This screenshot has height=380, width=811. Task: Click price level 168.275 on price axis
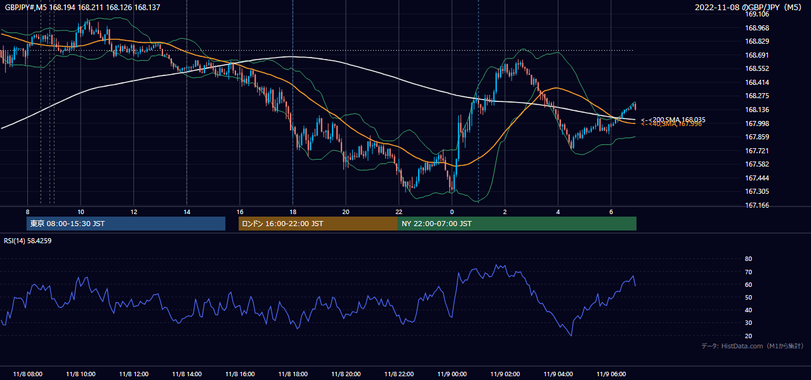point(757,96)
